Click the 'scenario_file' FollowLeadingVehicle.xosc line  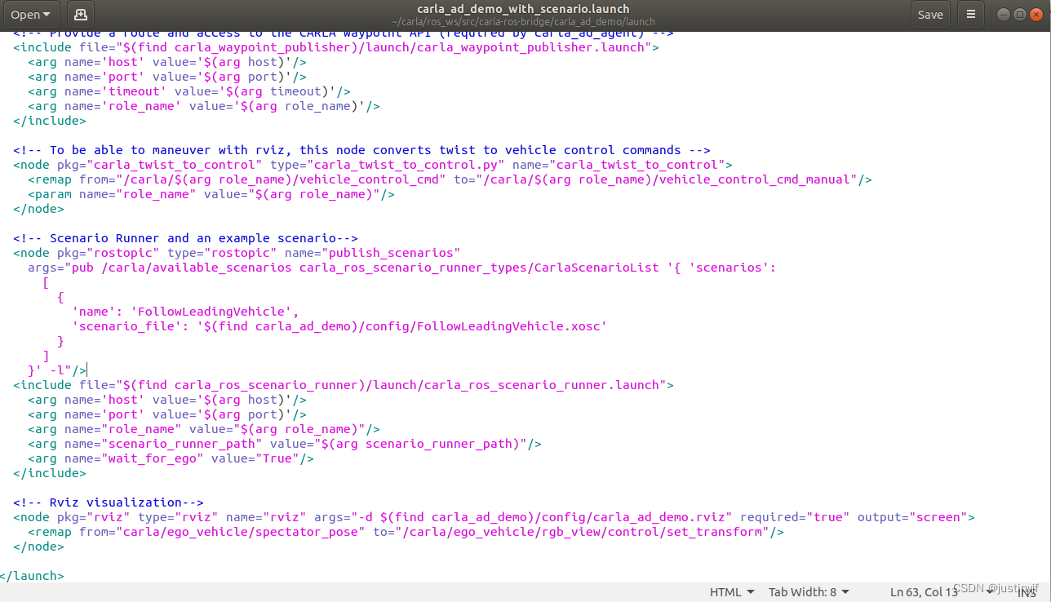(339, 326)
